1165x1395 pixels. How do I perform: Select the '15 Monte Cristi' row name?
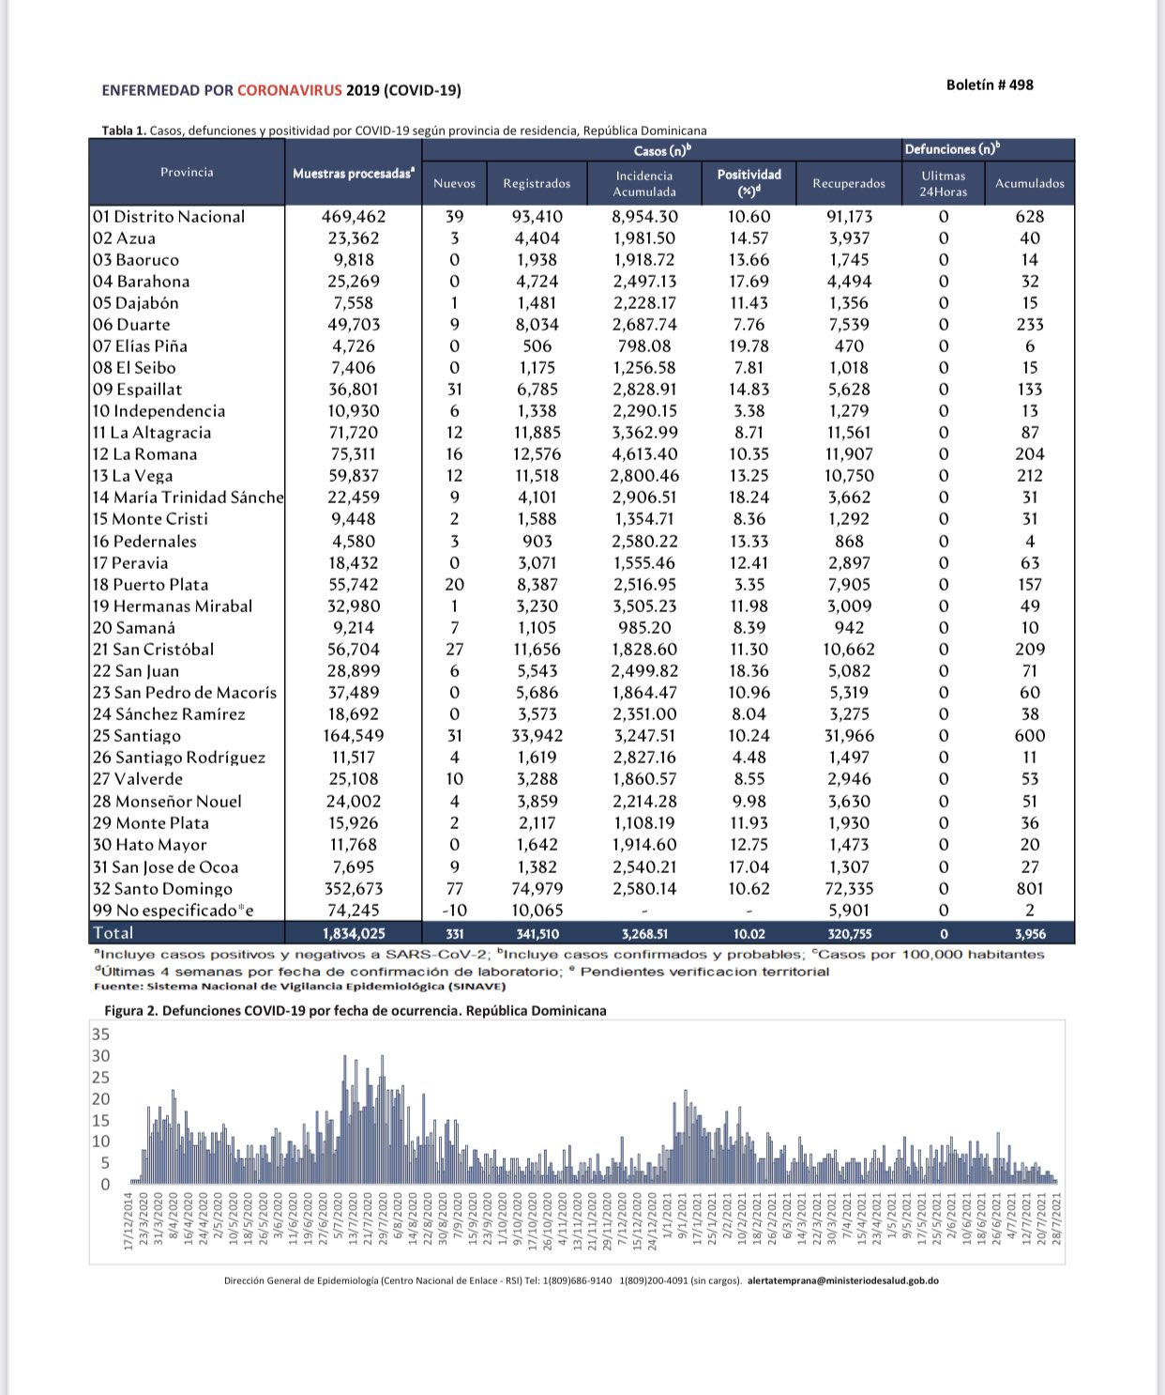pyautogui.click(x=150, y=518)
